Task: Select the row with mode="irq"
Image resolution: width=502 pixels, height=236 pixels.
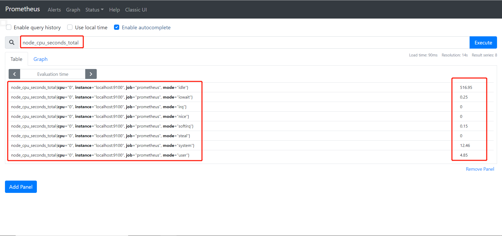Action: pos(251,107)
